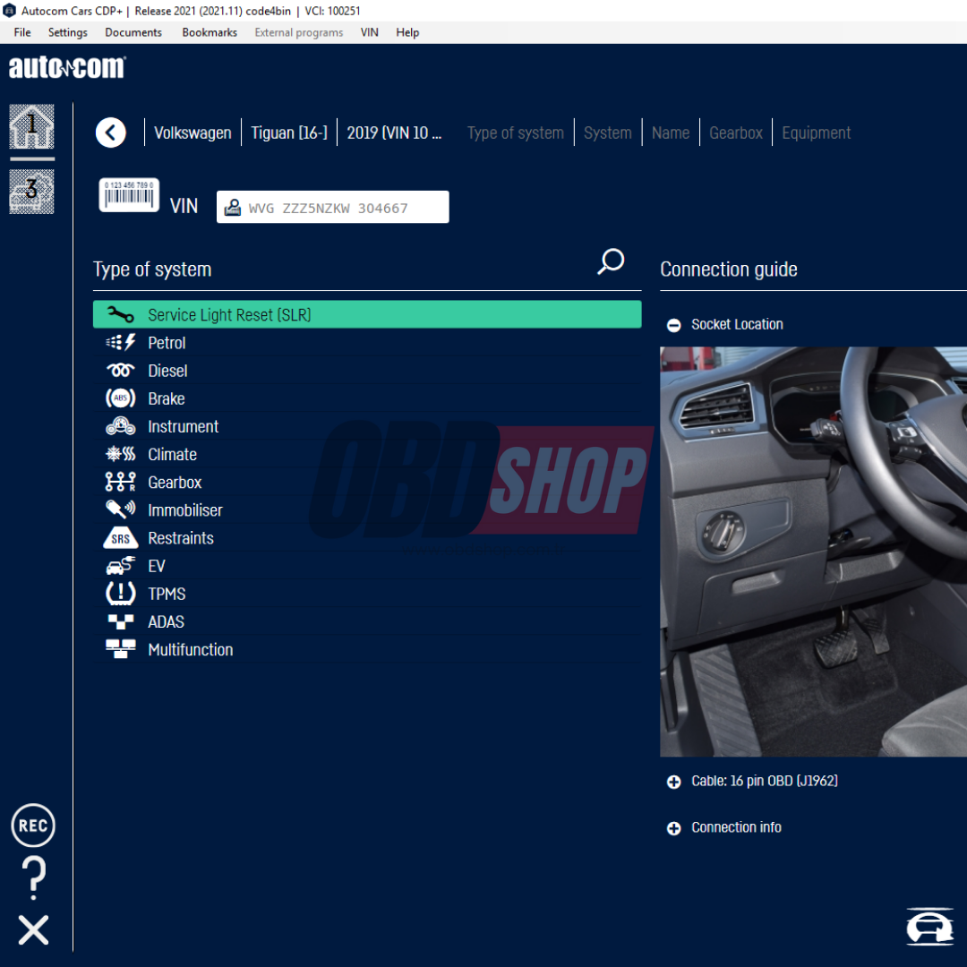Click the Name breadcrumb step

671,133
